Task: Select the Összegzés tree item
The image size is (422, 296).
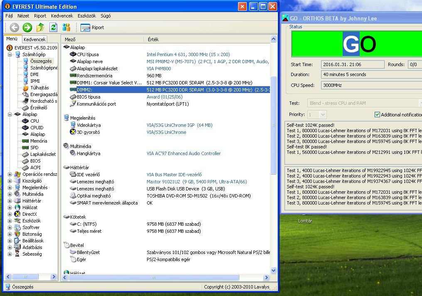Action: (41, 61)
